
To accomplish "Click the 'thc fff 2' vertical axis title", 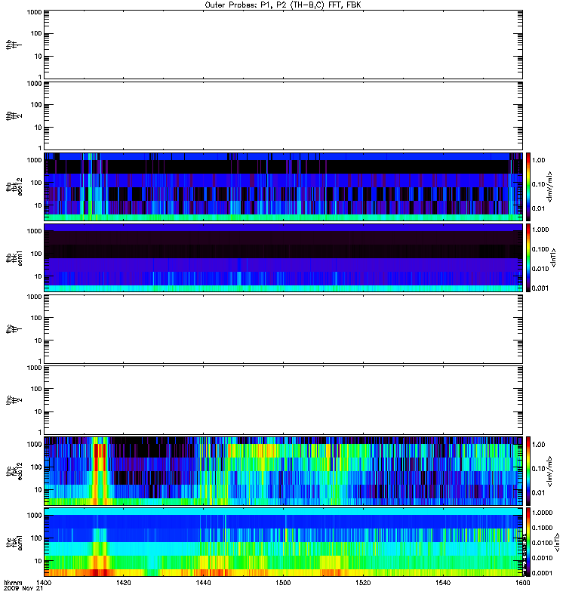I will coord(14,400).
